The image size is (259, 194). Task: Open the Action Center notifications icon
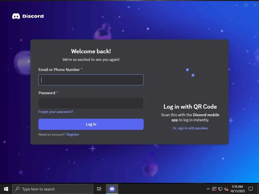pos(251,189)
